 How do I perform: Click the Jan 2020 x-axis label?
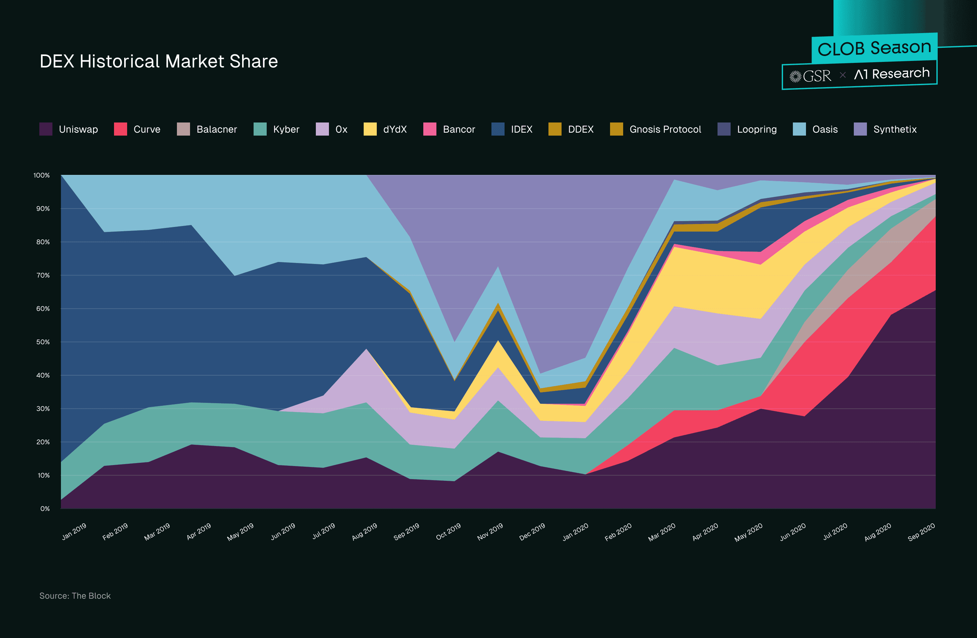[x=575, y=532]
